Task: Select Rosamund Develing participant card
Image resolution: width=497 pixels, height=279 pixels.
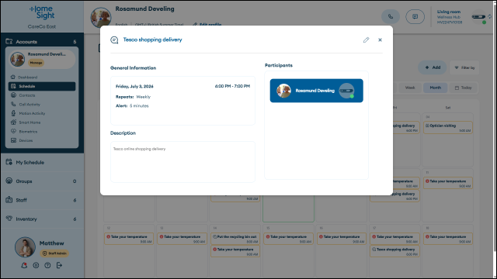Action: (316, 91)
